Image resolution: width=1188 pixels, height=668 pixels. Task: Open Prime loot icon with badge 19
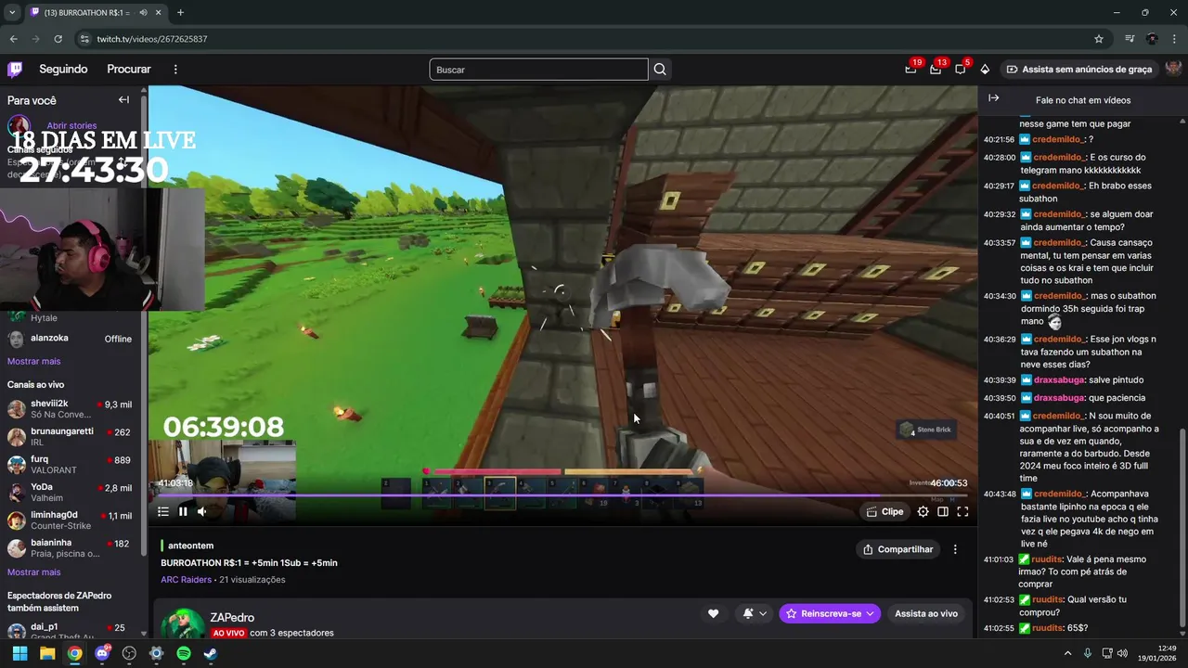(911, 69)
